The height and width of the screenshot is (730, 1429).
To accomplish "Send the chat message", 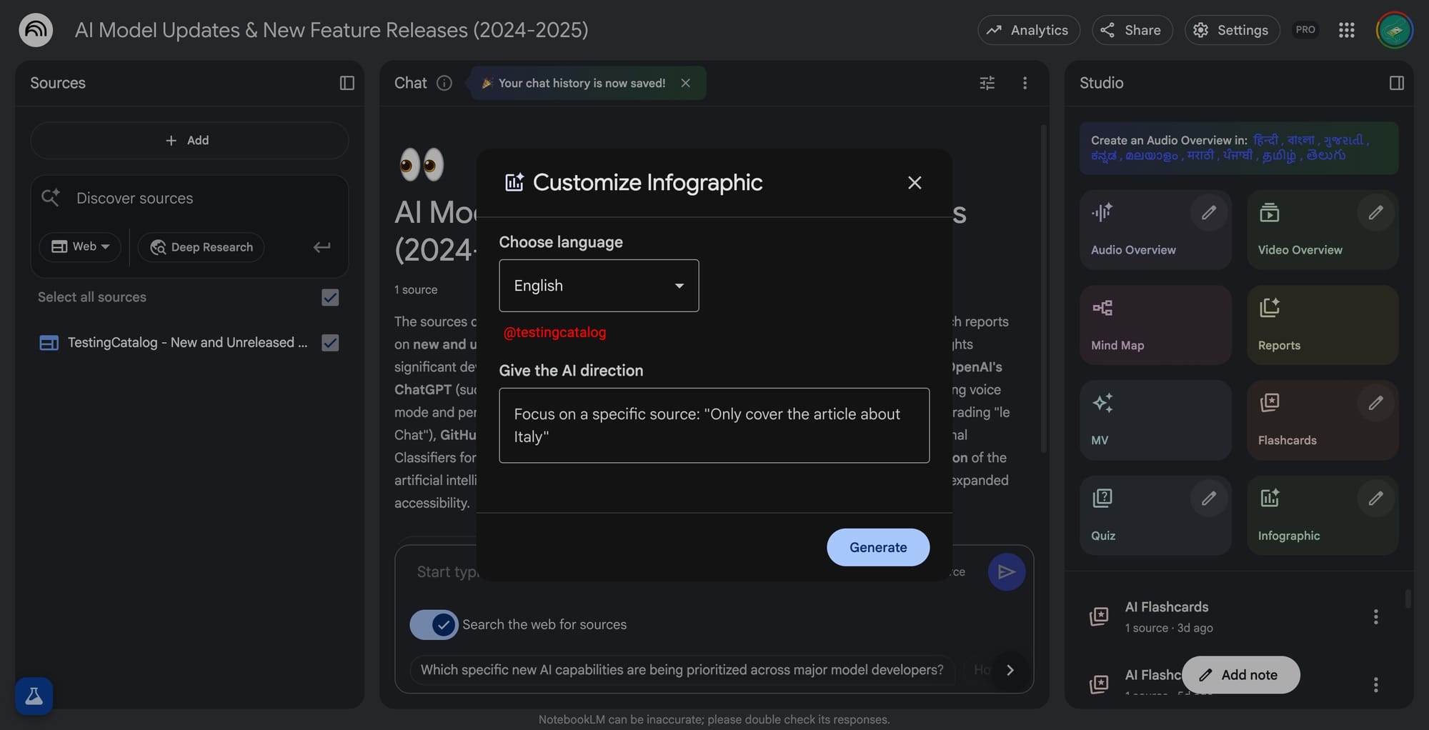I will (x=1007, y=571).
